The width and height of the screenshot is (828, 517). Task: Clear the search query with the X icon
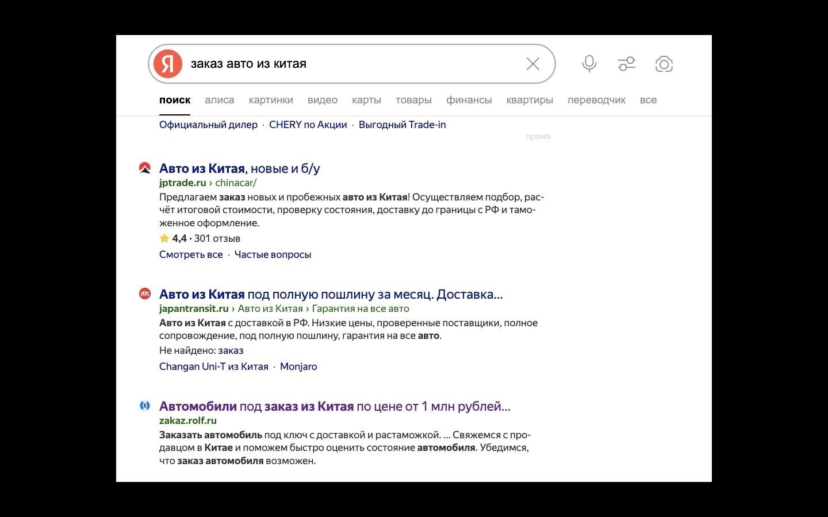coord(533,64)
